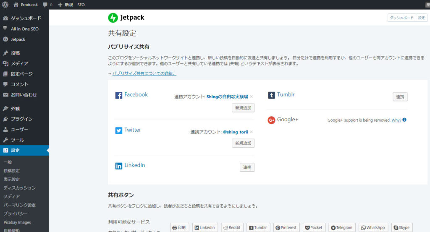This screenshot has width=430, height=232.
Task: Open ツール tools menu
Action: 24,140
